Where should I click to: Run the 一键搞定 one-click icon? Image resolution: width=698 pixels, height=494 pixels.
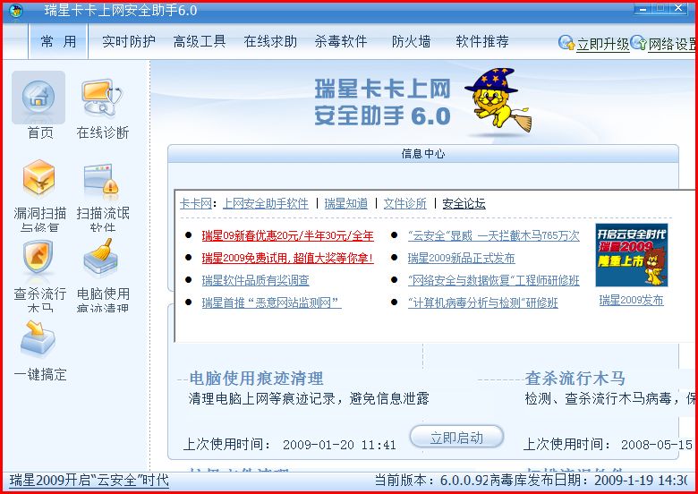point(38,337)
